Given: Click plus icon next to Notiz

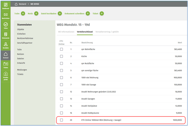Looking at the screenshot, I should [36, 13].
